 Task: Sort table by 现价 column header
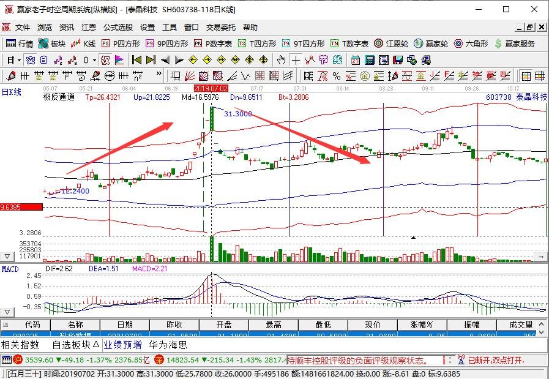pyautogui.click(x=373, y=325)
